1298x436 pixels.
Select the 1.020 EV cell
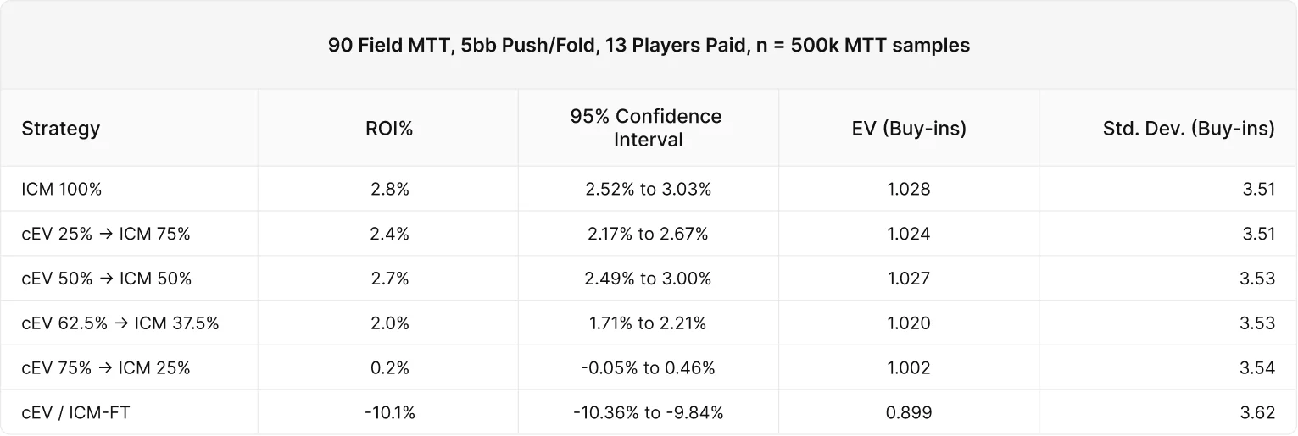coord(909,323)
